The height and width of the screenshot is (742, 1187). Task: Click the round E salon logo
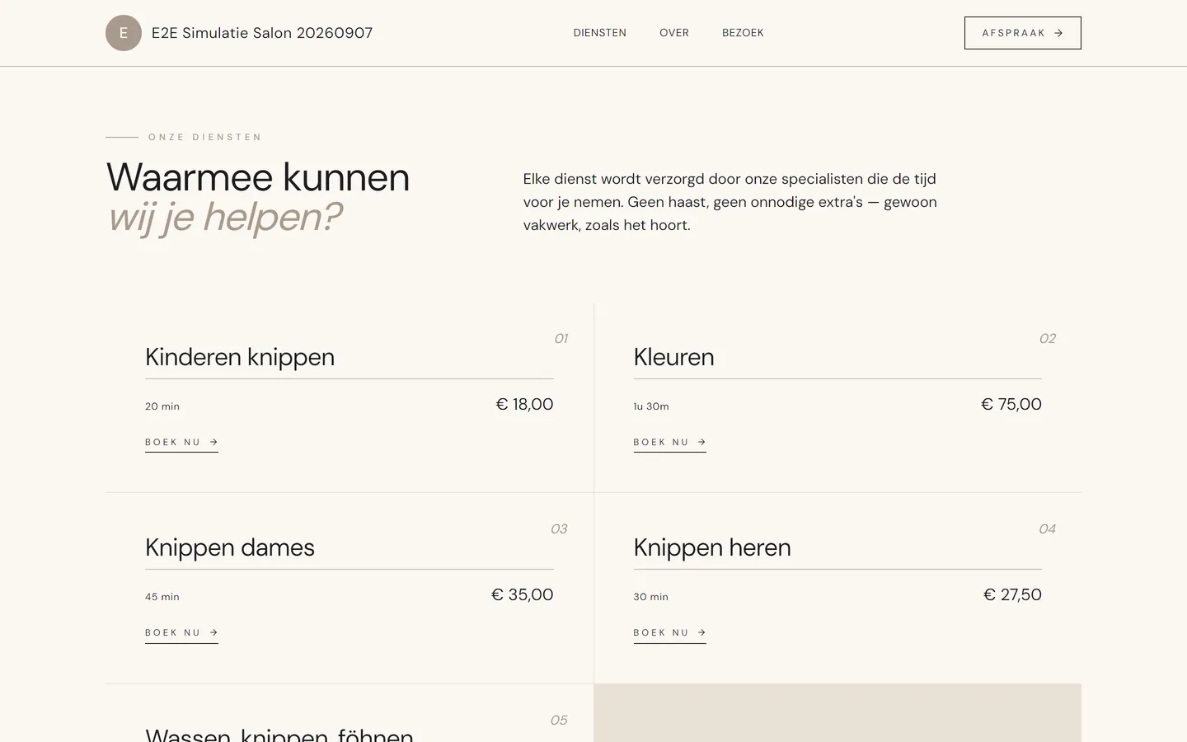tap(124, 33)
